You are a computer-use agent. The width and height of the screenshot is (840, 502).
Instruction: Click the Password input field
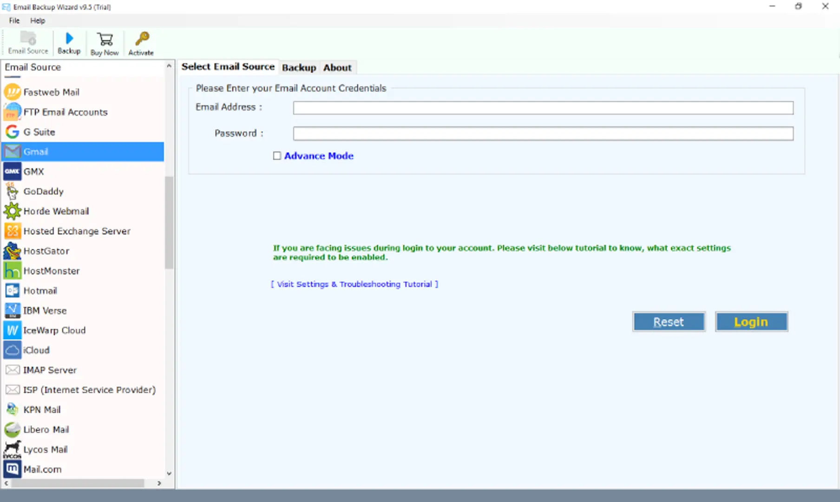click(543, 134)
